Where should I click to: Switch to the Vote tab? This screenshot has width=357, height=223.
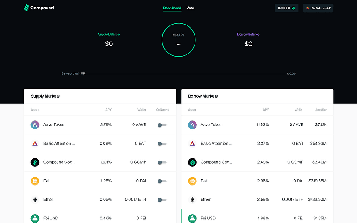pos(190,8)
